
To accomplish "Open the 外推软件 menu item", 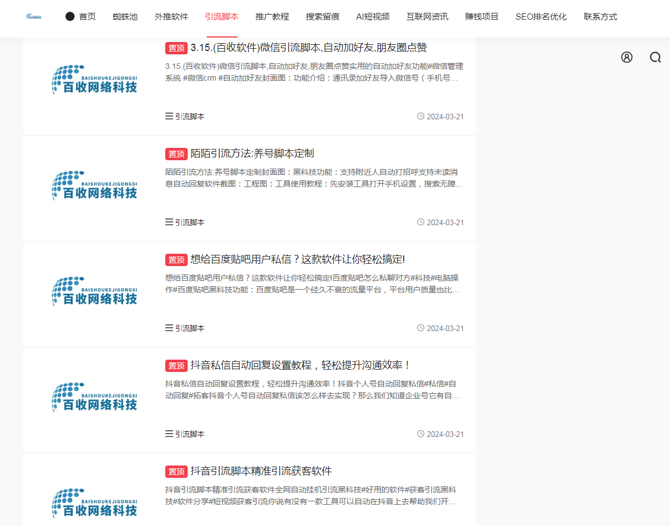I will click(171, 17).
